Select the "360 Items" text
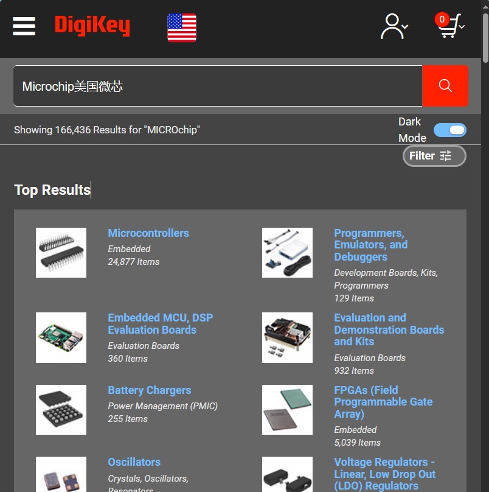This screenshot has height=492, width=489. click(128, 359)
